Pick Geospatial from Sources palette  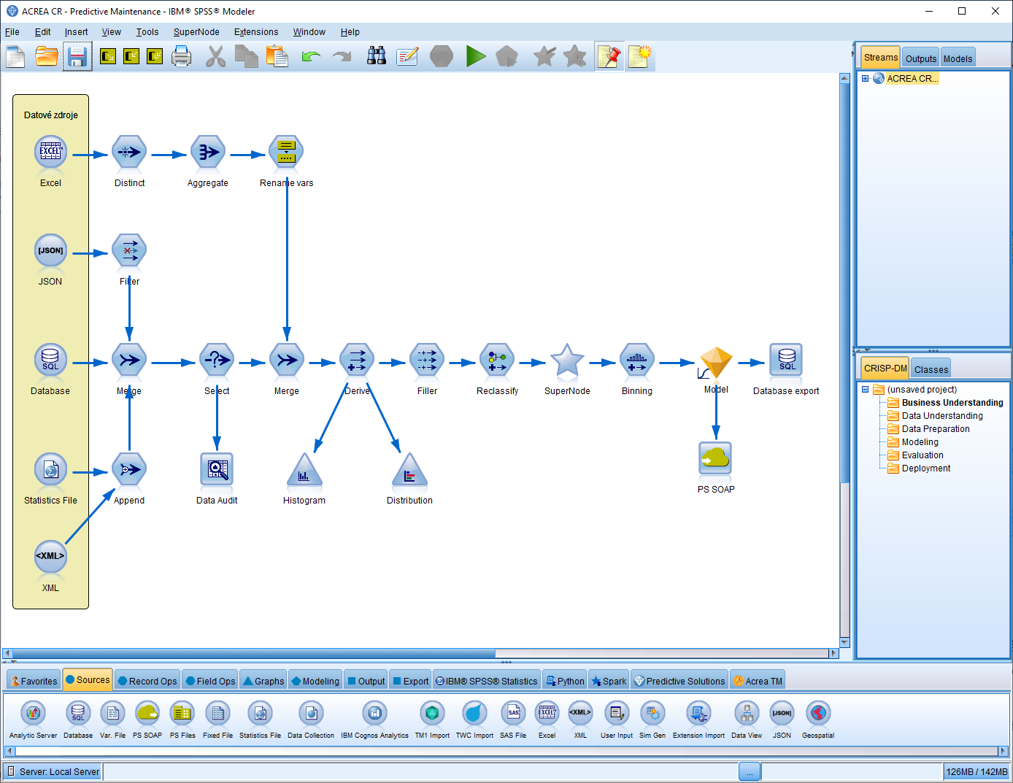(x=818, y=720)
